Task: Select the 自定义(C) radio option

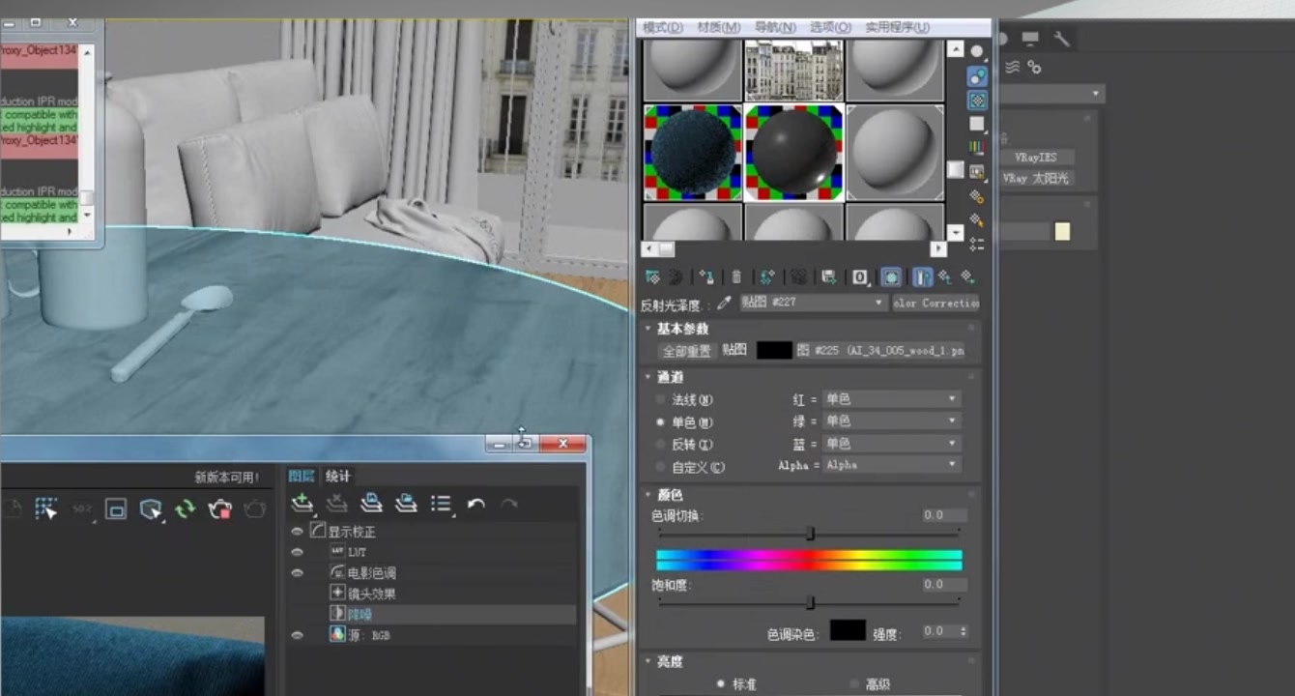Action: (690, 467)
